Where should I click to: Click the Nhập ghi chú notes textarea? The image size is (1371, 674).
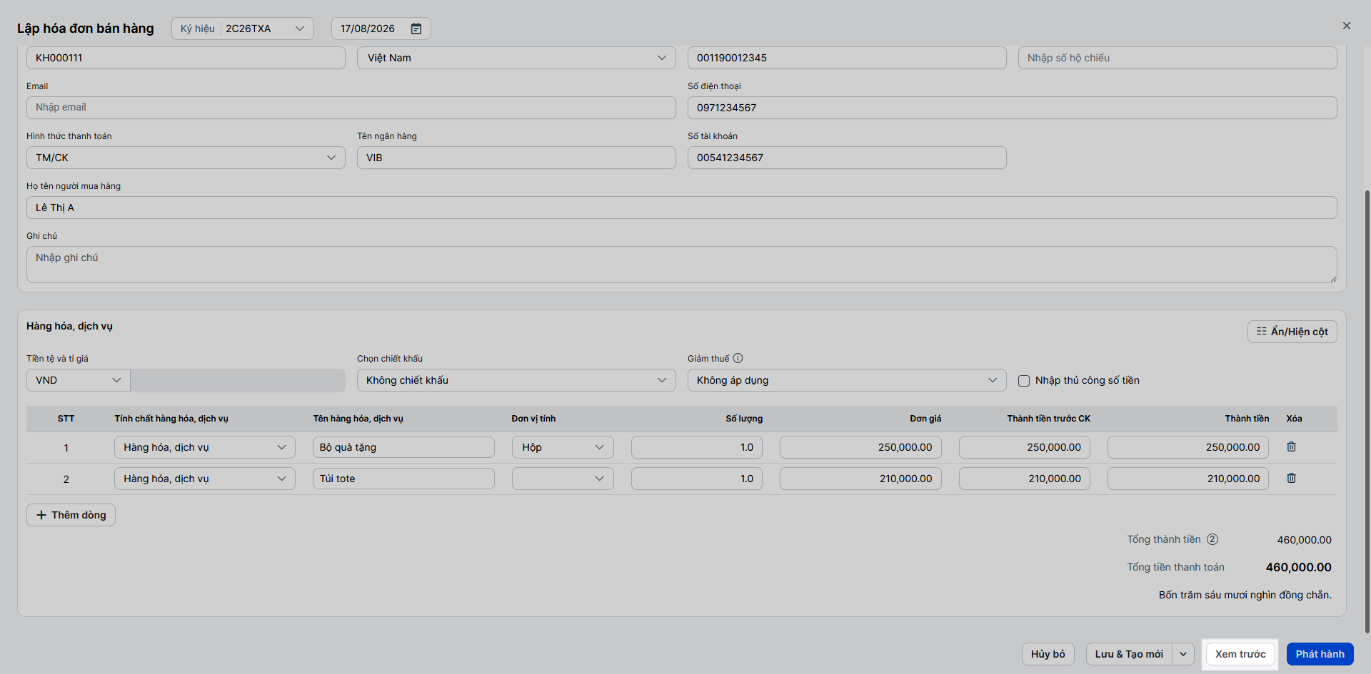(682, 265)
